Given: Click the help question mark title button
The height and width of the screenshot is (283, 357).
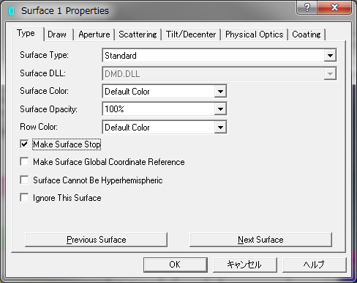Looking at the screenshot, I should 307,7.
